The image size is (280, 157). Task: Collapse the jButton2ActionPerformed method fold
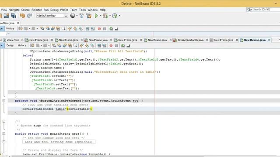click(x=4, y=101)
